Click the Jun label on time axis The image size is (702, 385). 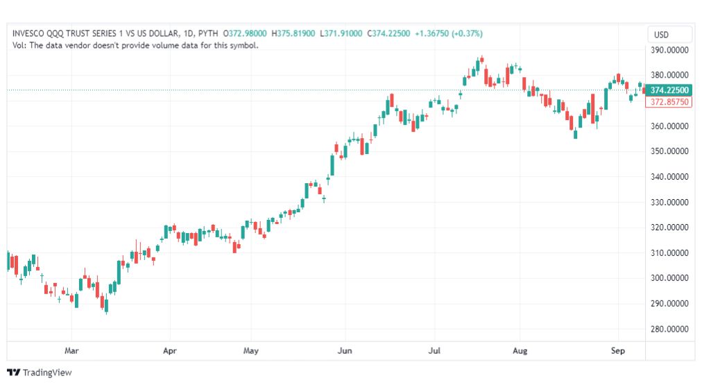click(x=345, y=350)
